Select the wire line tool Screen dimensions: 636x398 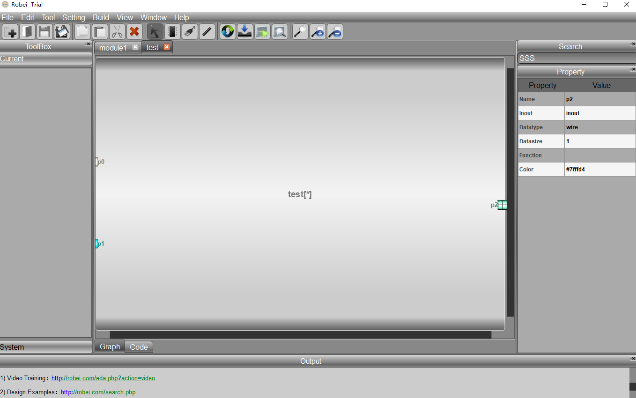pyautogui.click(x=207, y=32)
